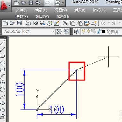Click the 3D DWF export icon
The width and height of the screenshot is (122, 122).
50,23
